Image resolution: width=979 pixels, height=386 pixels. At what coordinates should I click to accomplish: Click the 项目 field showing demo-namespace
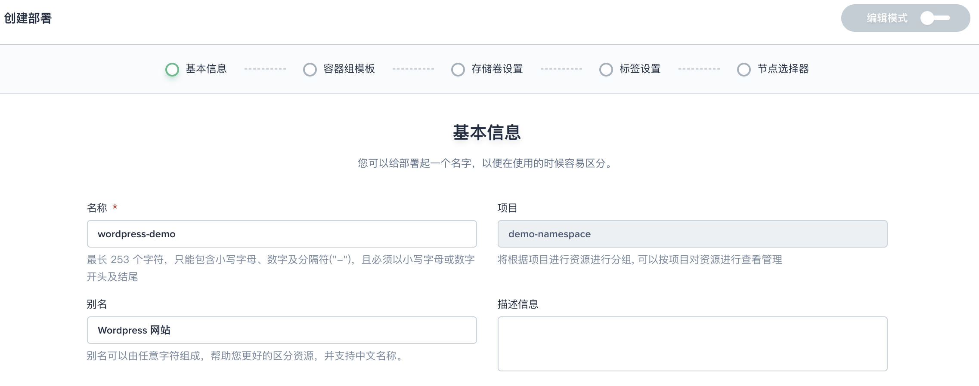tap(692, 234)
